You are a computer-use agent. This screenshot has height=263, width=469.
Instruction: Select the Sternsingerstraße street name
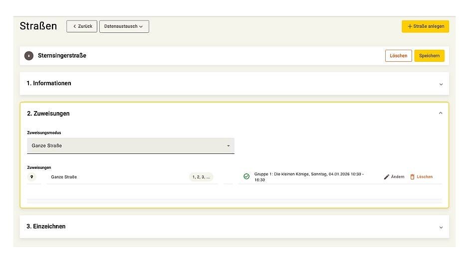coord(62,56)
